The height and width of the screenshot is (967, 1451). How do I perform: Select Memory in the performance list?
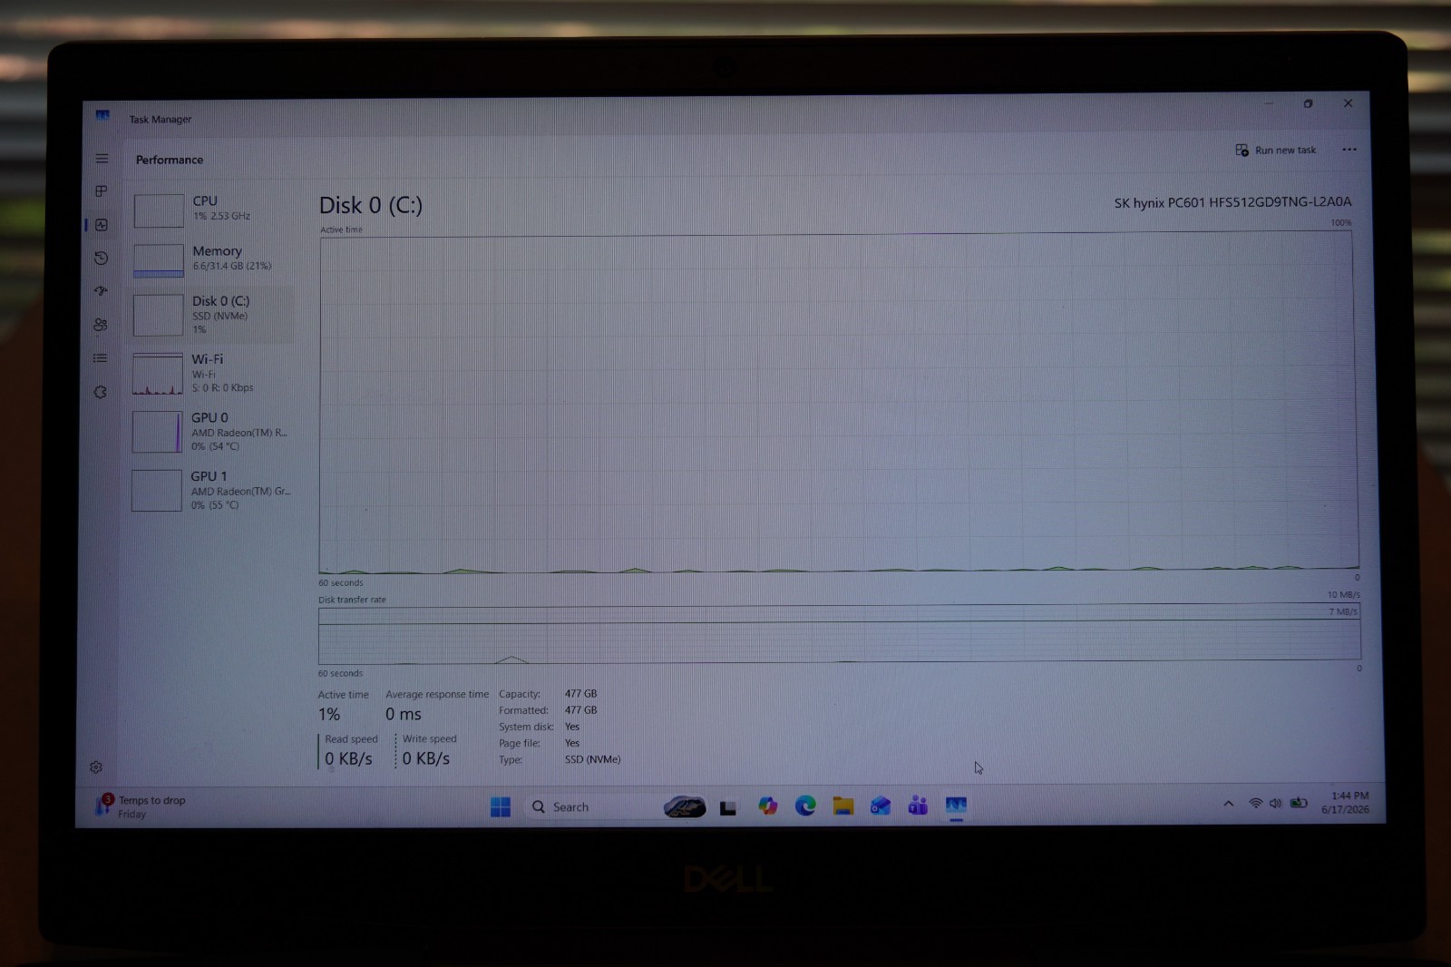click(212, 259)
